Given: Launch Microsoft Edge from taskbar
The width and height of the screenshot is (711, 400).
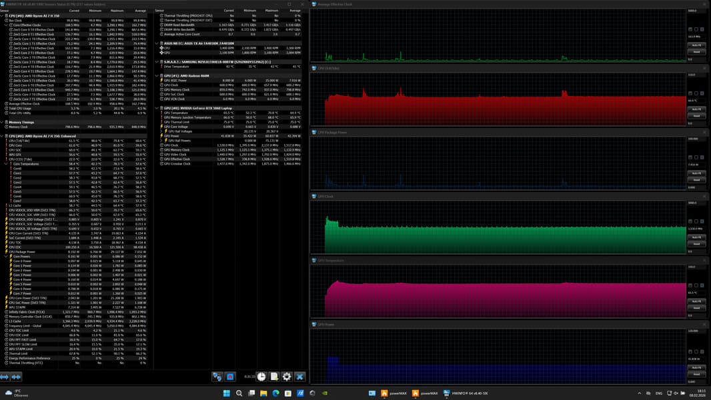Looking at the screenshot, I should tap(275, 393).
